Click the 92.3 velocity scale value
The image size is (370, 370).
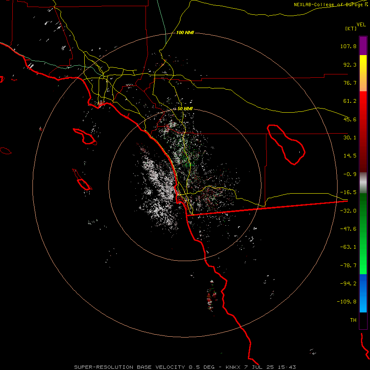[x=350, y=65]
